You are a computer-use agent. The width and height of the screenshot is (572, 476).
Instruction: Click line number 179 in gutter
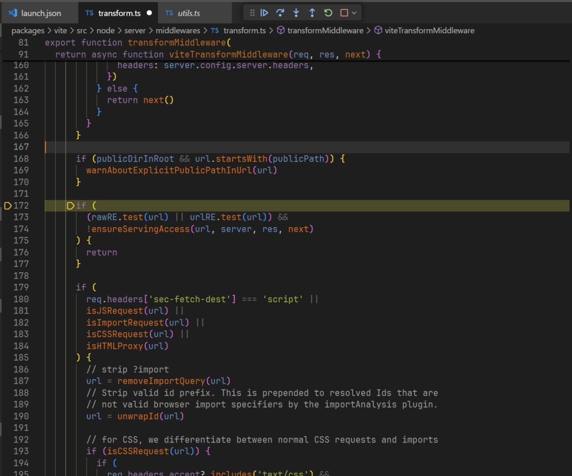point(21,287)
